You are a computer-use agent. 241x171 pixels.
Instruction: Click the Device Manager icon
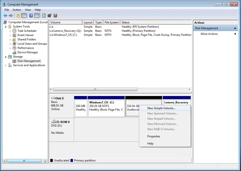click(14, 52)
